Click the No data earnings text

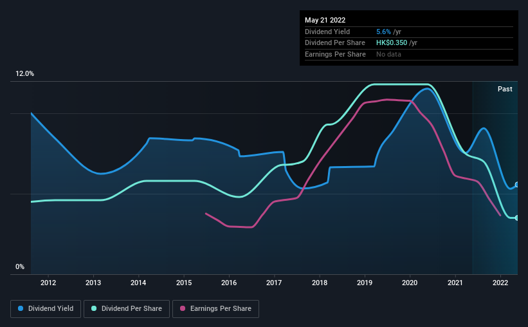pyautogui.click(x=390, y=55)
